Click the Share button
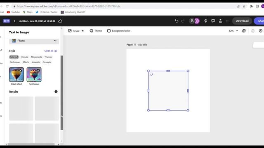The width and height of the screenshot is (264, 148). point(259,21)
